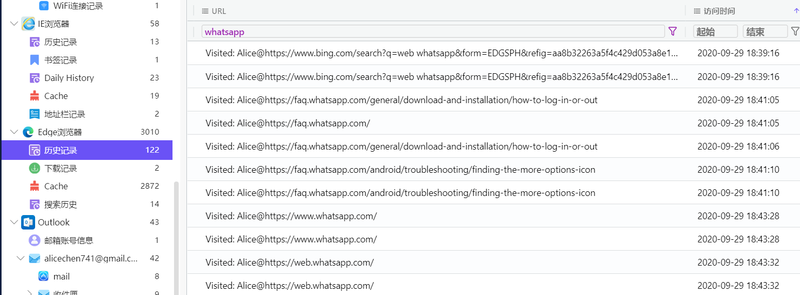Collapse the Outlook tree node
The width and height of the screenshot is (800, 295).
[14, 222]
